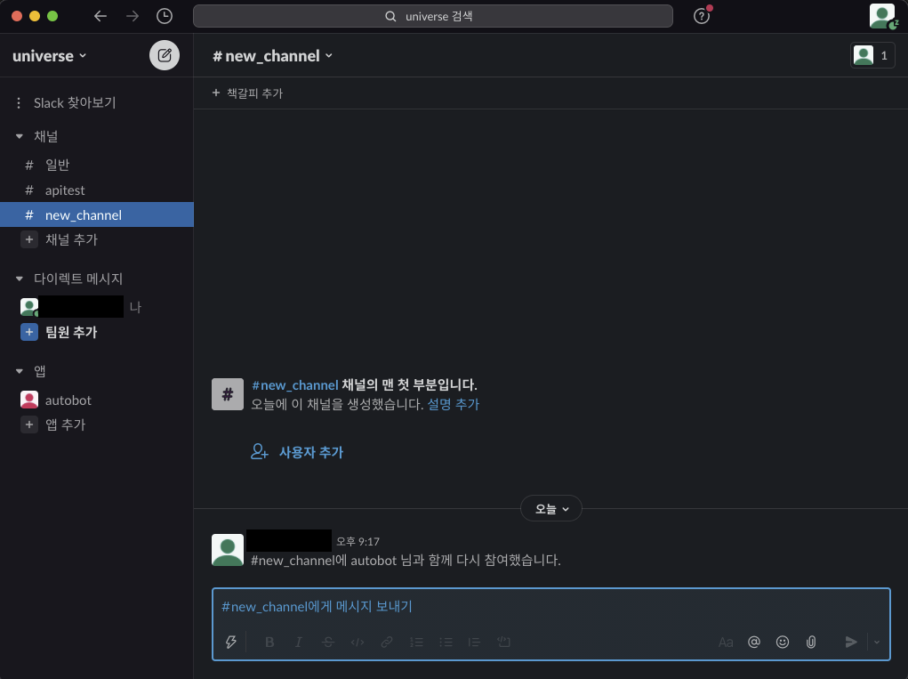
Task: Toggle blockquote formatting
Action: tap(474, 642)
